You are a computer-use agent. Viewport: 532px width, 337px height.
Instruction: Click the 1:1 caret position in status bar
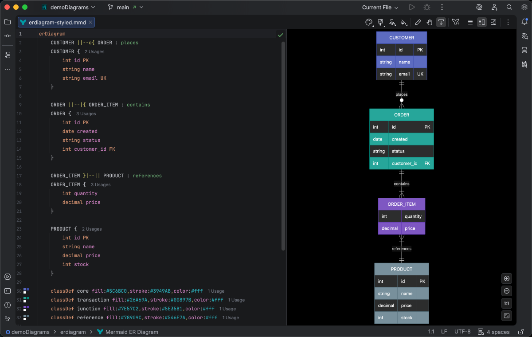click(431, 332)
